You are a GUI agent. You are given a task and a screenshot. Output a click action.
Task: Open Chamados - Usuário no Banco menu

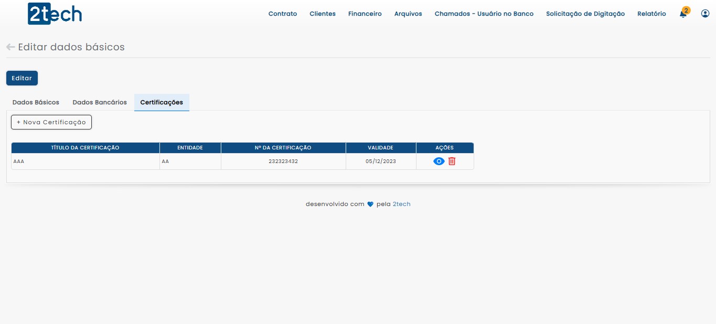click(x=484, y=14)
